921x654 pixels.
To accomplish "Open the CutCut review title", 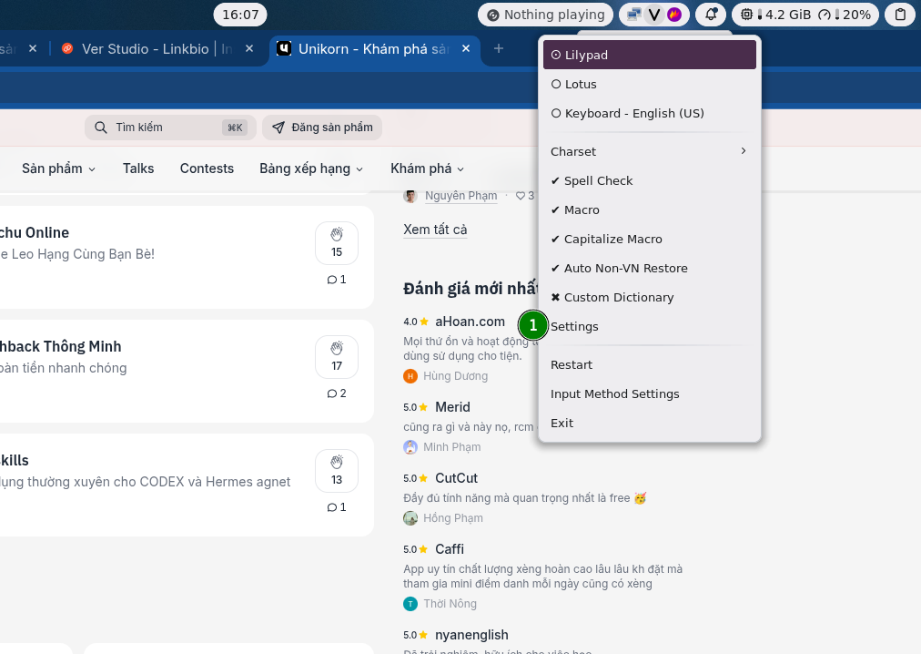I will (456, 478).
